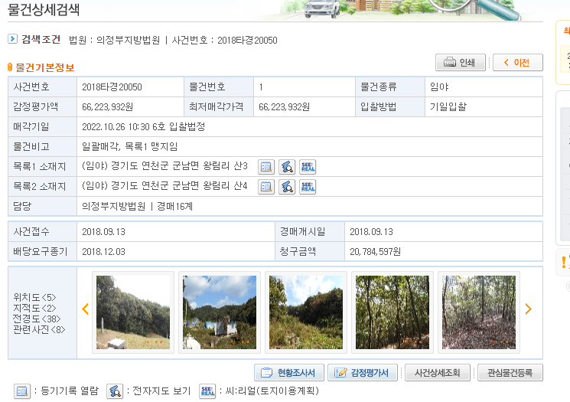Click the 임야 property type value
This screenshot has height=402, width=570.
439,87
